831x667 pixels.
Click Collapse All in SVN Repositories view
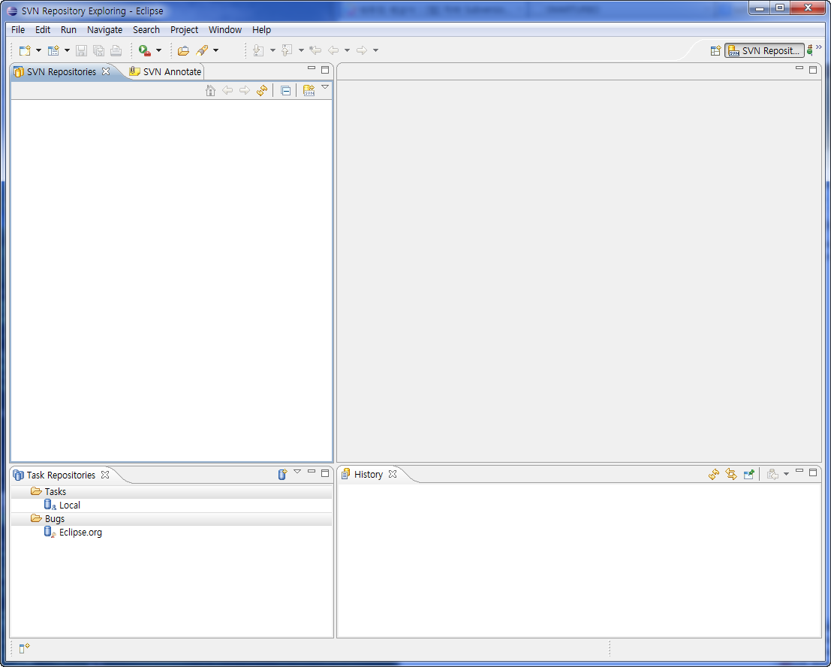[285, 91]
